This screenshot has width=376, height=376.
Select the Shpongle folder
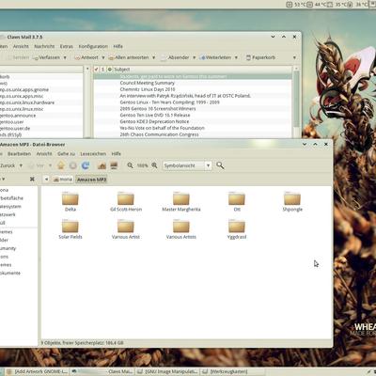point(292,201)
